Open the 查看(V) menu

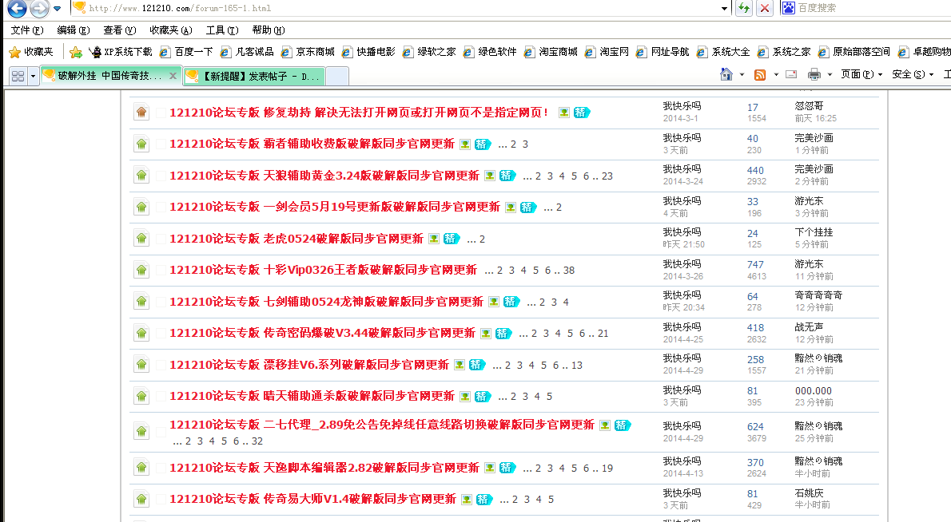120,30
